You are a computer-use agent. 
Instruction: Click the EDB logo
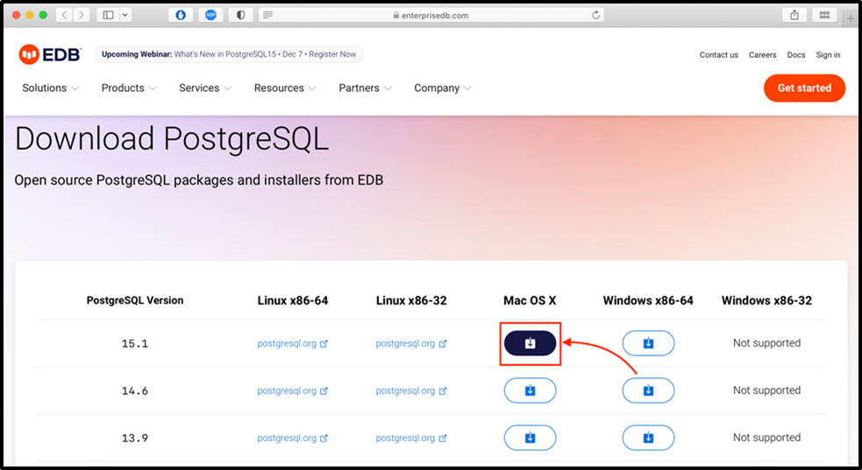50,54
